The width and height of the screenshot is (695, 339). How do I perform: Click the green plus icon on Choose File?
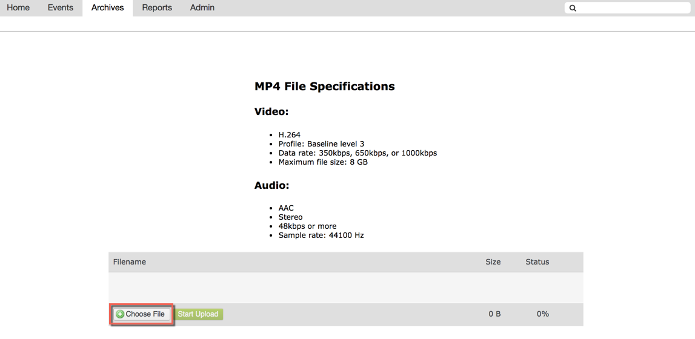pyautogui.click(x=120, y=314)
